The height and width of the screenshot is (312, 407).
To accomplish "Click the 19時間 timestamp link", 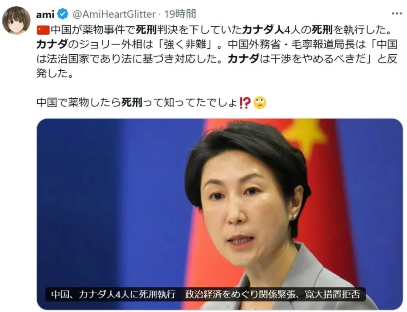I will (x=180, y=14).
